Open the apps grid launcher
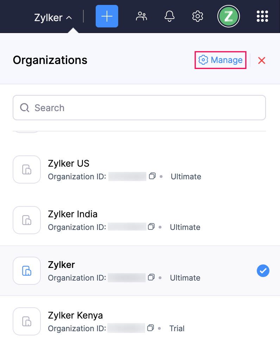The height and width of the screenshot is (353, 280). (x=262, y=16)
